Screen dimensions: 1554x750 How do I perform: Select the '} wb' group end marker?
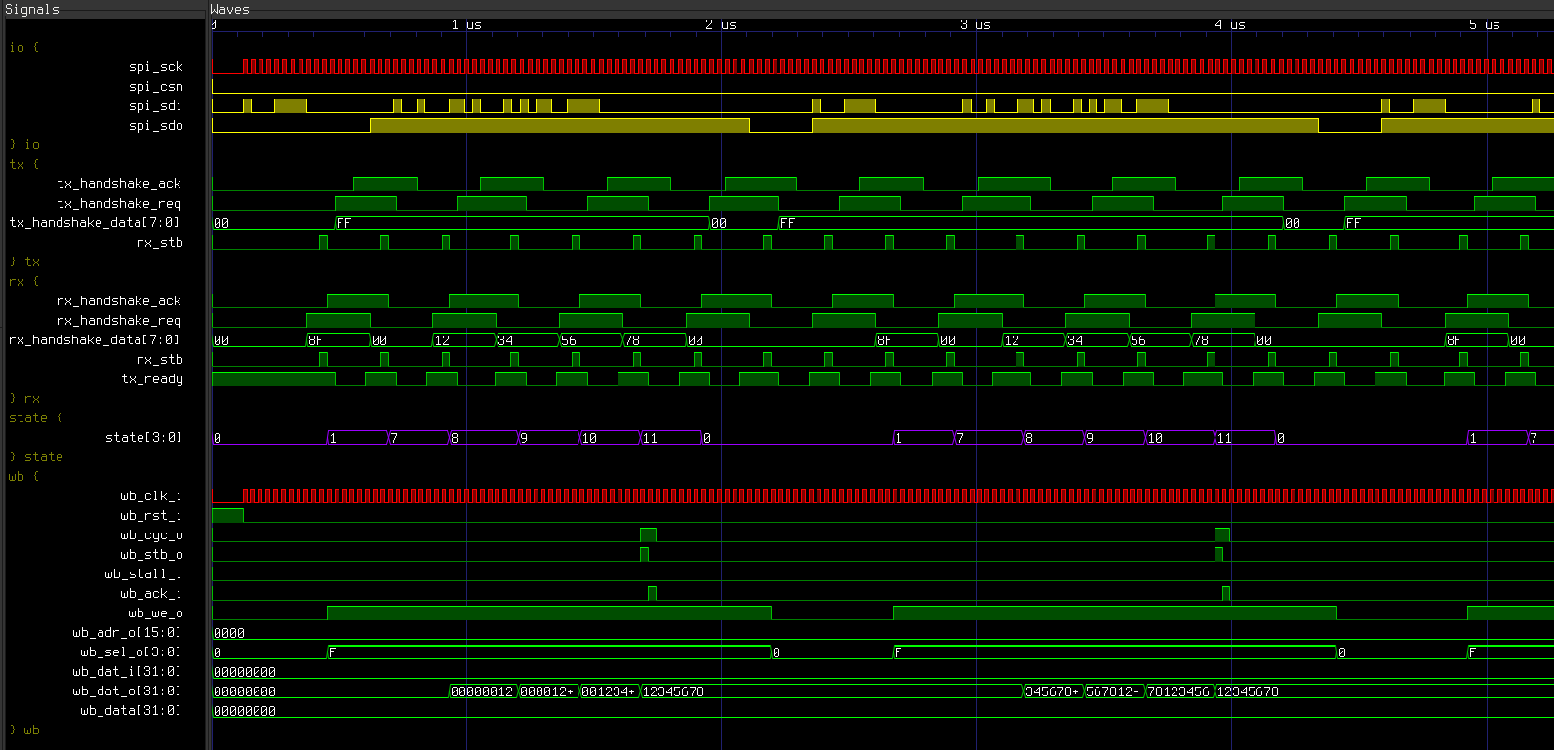(x=24, y=730)
